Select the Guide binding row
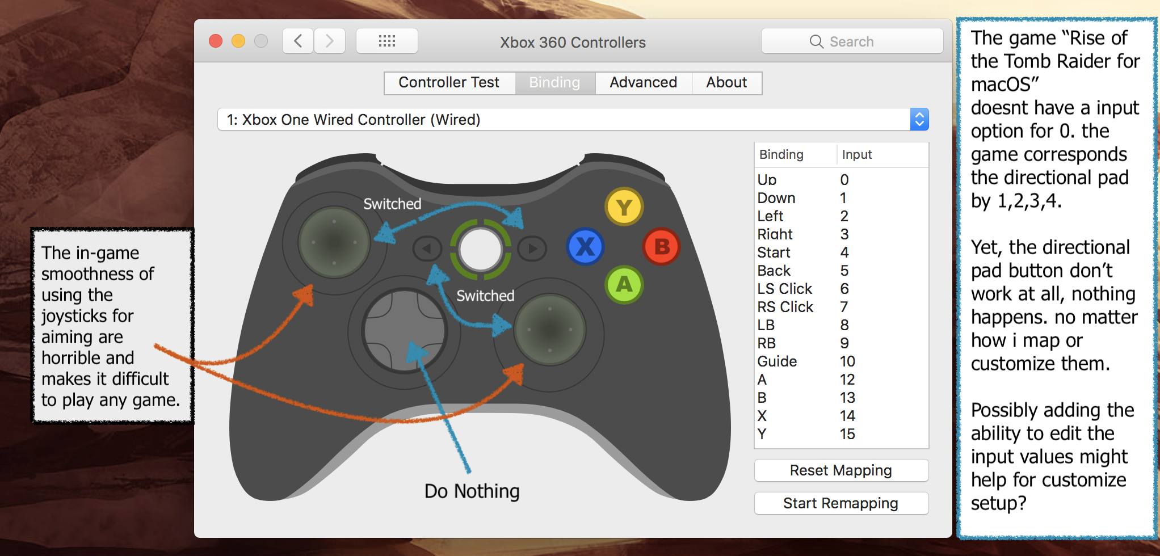 [841, 361]
